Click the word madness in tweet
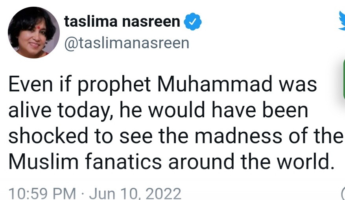Image resolution: width=345 pixels, height=200 pixels. point(238,135)
